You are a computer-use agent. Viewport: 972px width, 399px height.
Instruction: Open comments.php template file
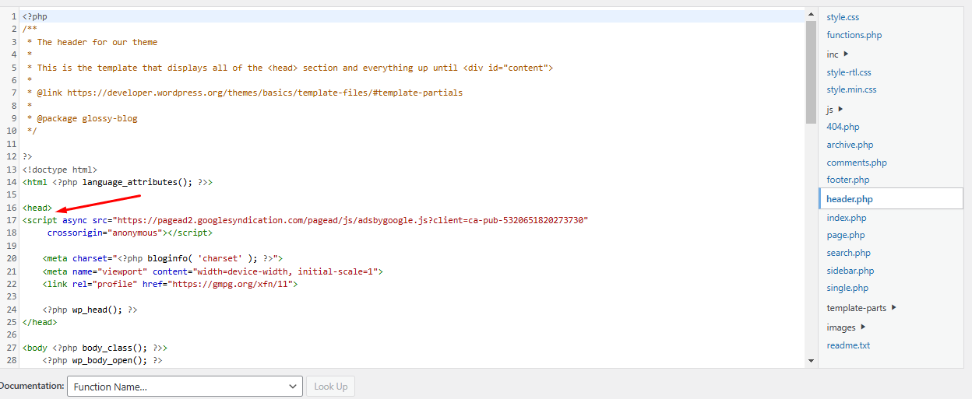pyautogui.click(x=856, y=163)
